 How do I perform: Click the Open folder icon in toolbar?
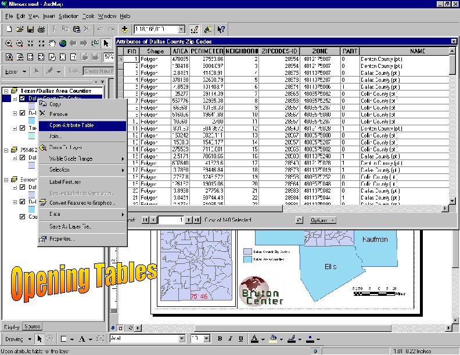tap(20, 29)
